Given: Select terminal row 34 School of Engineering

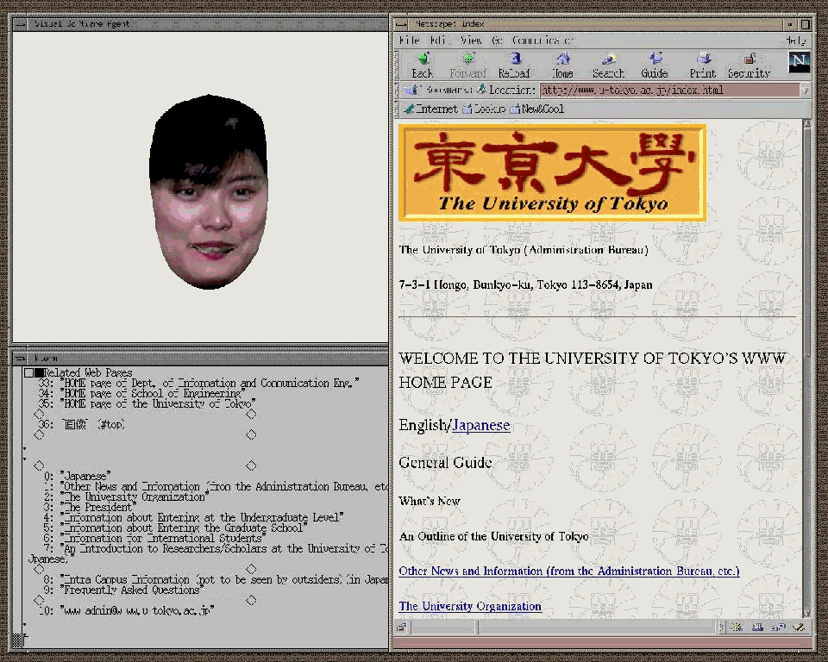Looking at the screenshot, I should [142, 394].
